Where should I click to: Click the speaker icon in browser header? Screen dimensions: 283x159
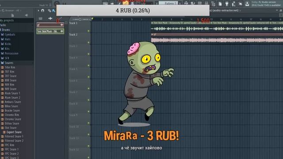click(x=27, y=15)
